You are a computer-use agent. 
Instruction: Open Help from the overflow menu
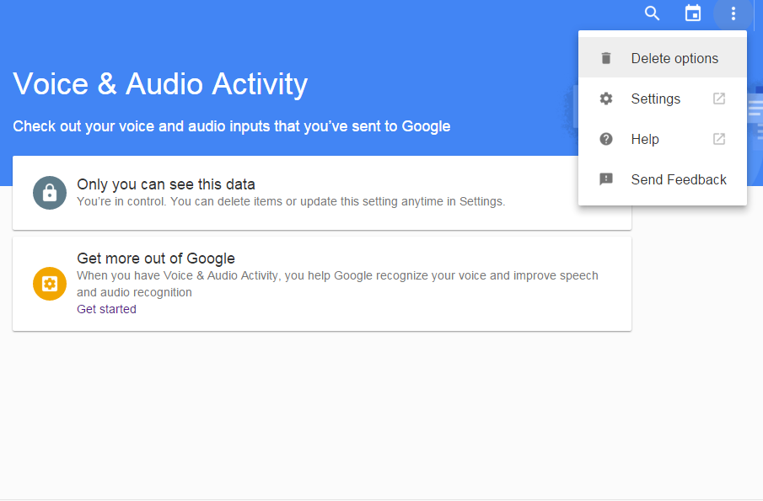click(645, 139)
